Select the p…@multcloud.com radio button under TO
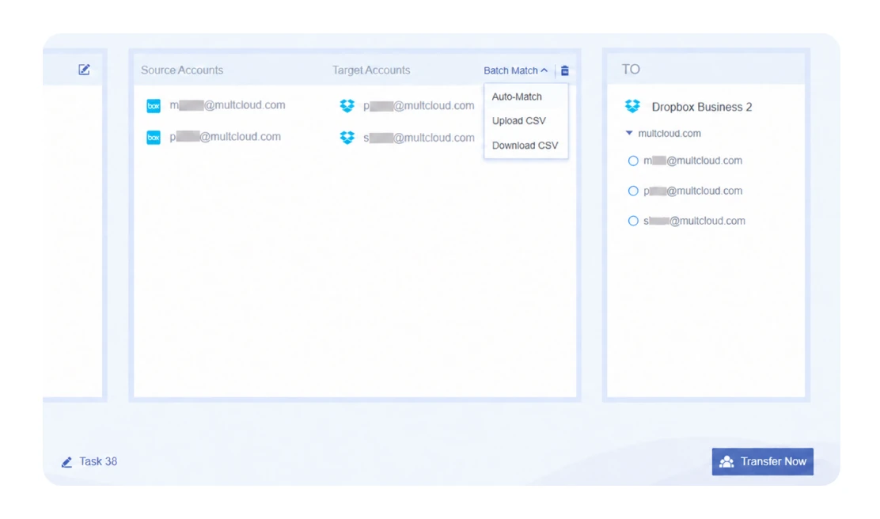This screenshot has width=880, height=519. [633, 191]
